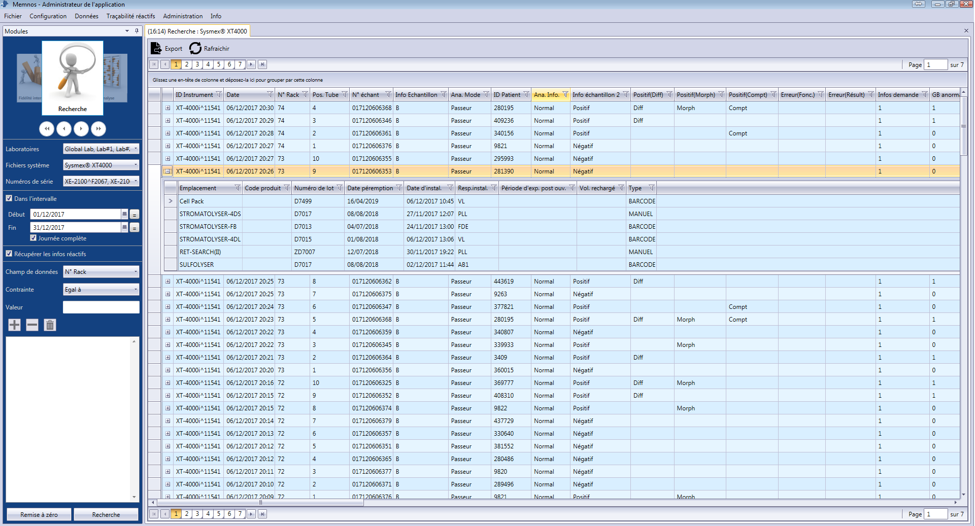Go to first module with double-left arrow
The height and width of the screenshot is (526, 975).
[x=47, y=129]
